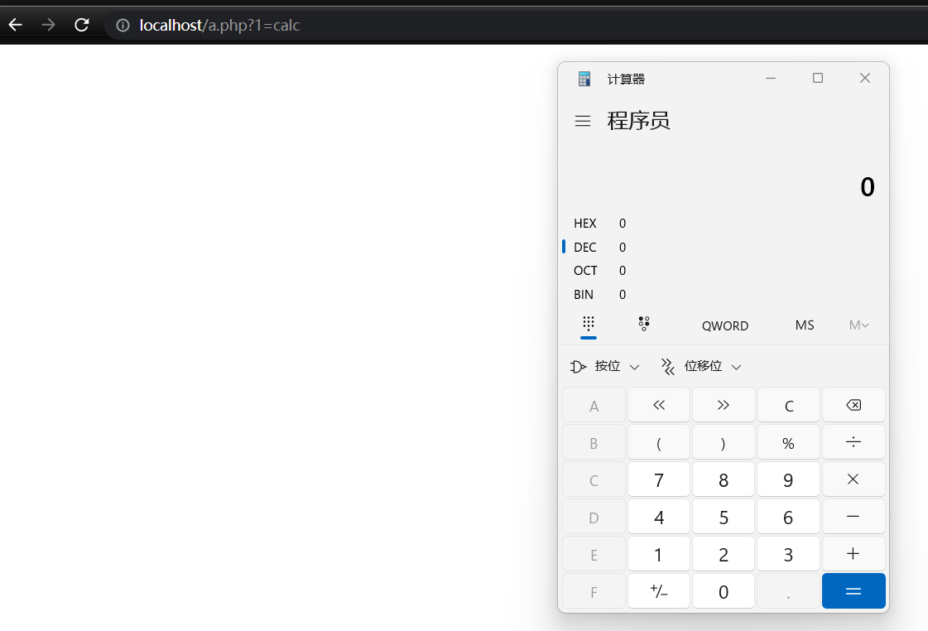928x631 pixels.
Task: Clear the calculator with the top-row C key
Action: 788,405
